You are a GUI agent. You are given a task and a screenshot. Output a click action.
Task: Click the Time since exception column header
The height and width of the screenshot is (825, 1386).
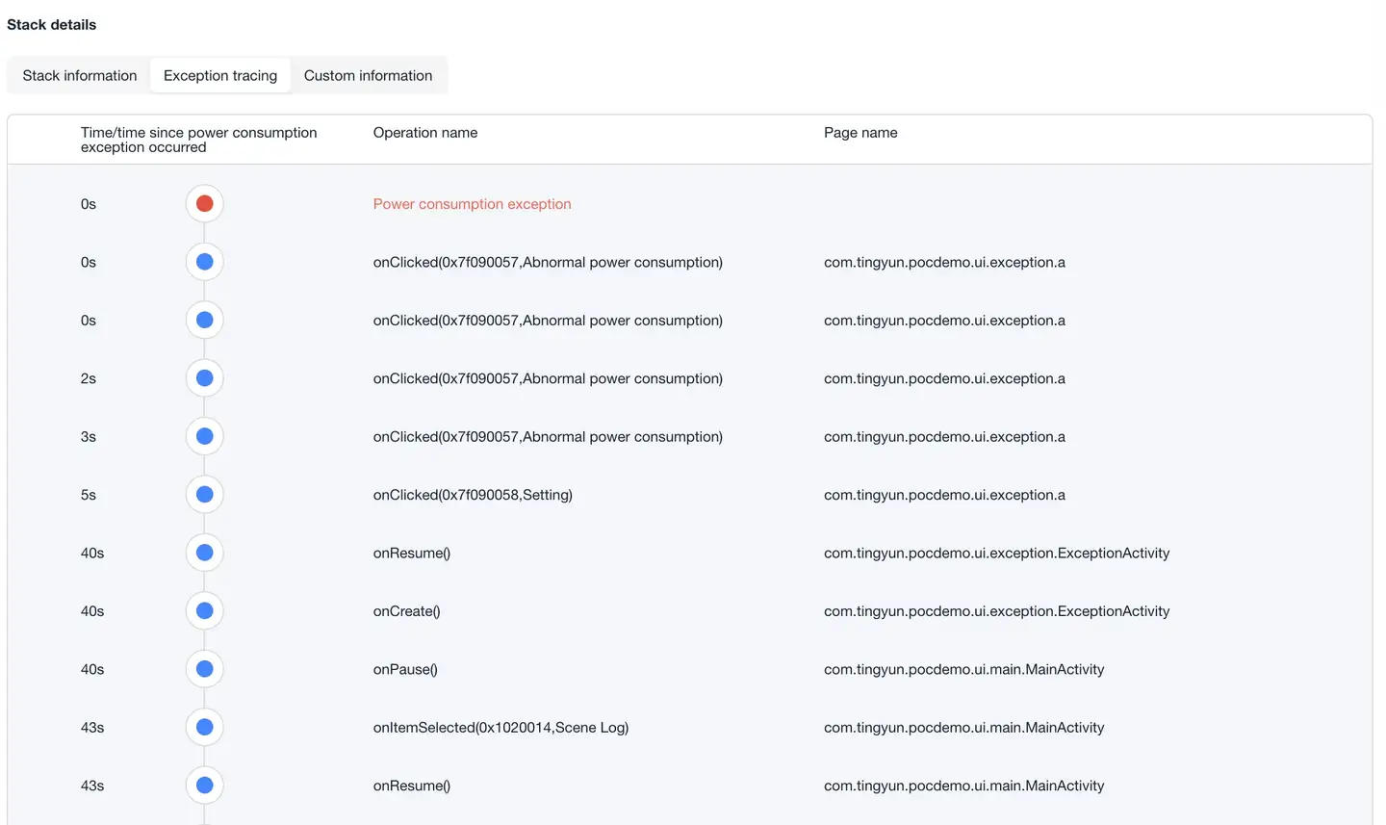pyautogui.click(x=198, y=140)
